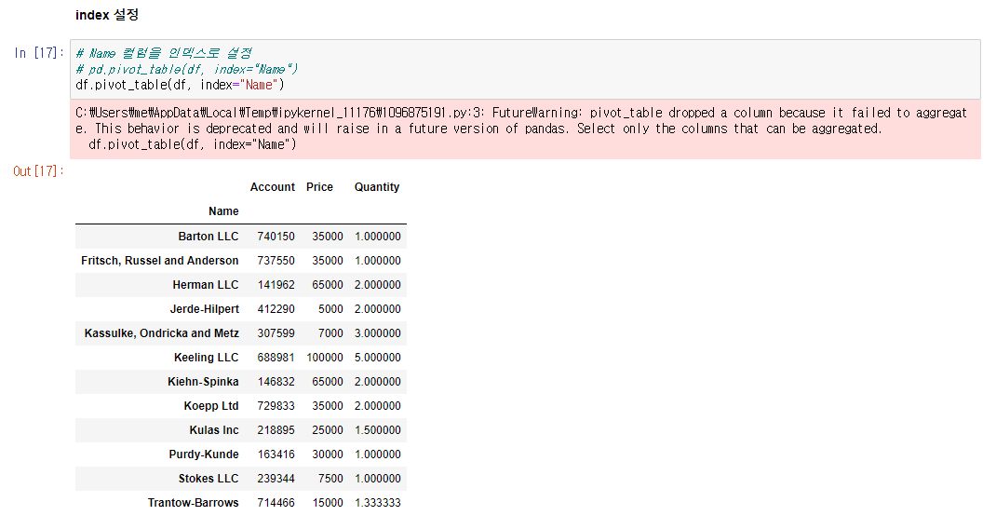Click price 100000 in Keeling LLC row
Viewport: 996px width, 529px height.
(x=325, y=357)
